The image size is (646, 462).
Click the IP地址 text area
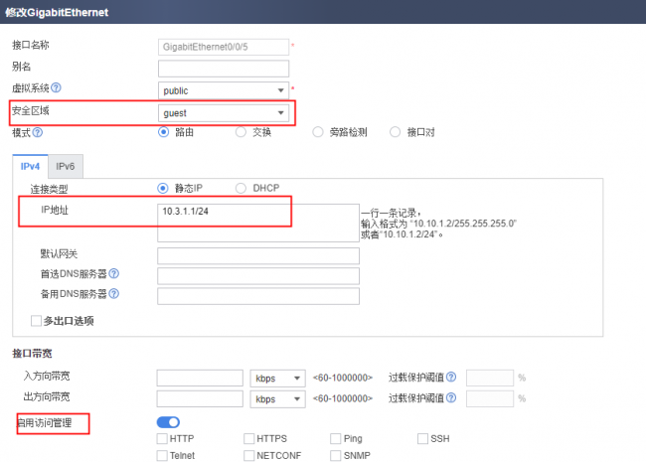tap(258, 223)
